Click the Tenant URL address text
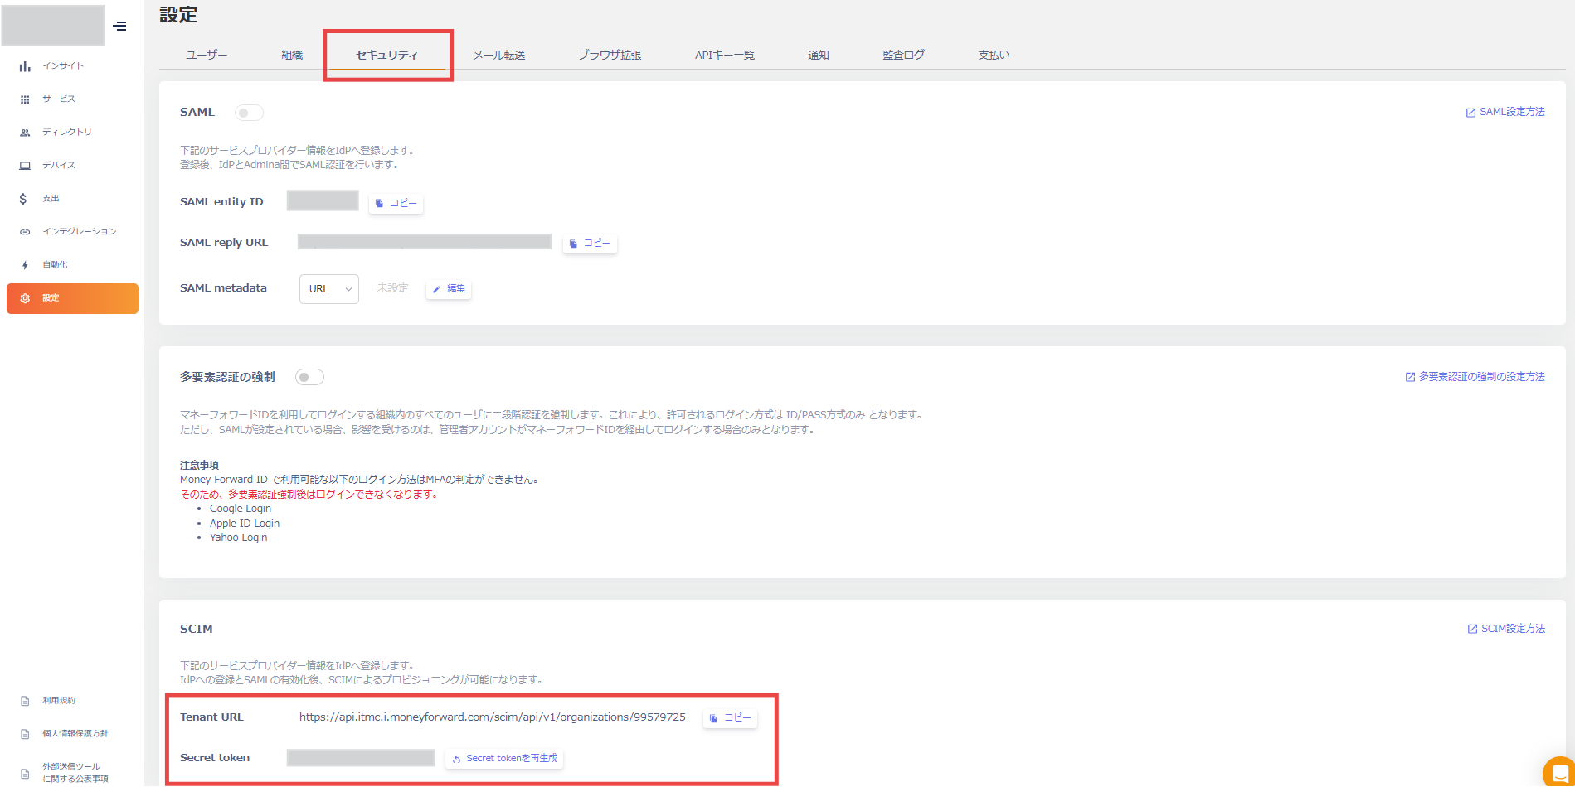Screen dimensions: 1575x787 493,717
